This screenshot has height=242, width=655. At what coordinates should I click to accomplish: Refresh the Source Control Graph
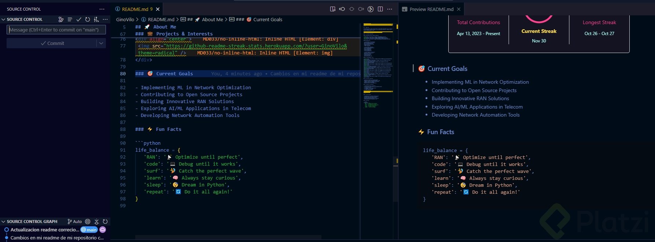tap(105, 222)
